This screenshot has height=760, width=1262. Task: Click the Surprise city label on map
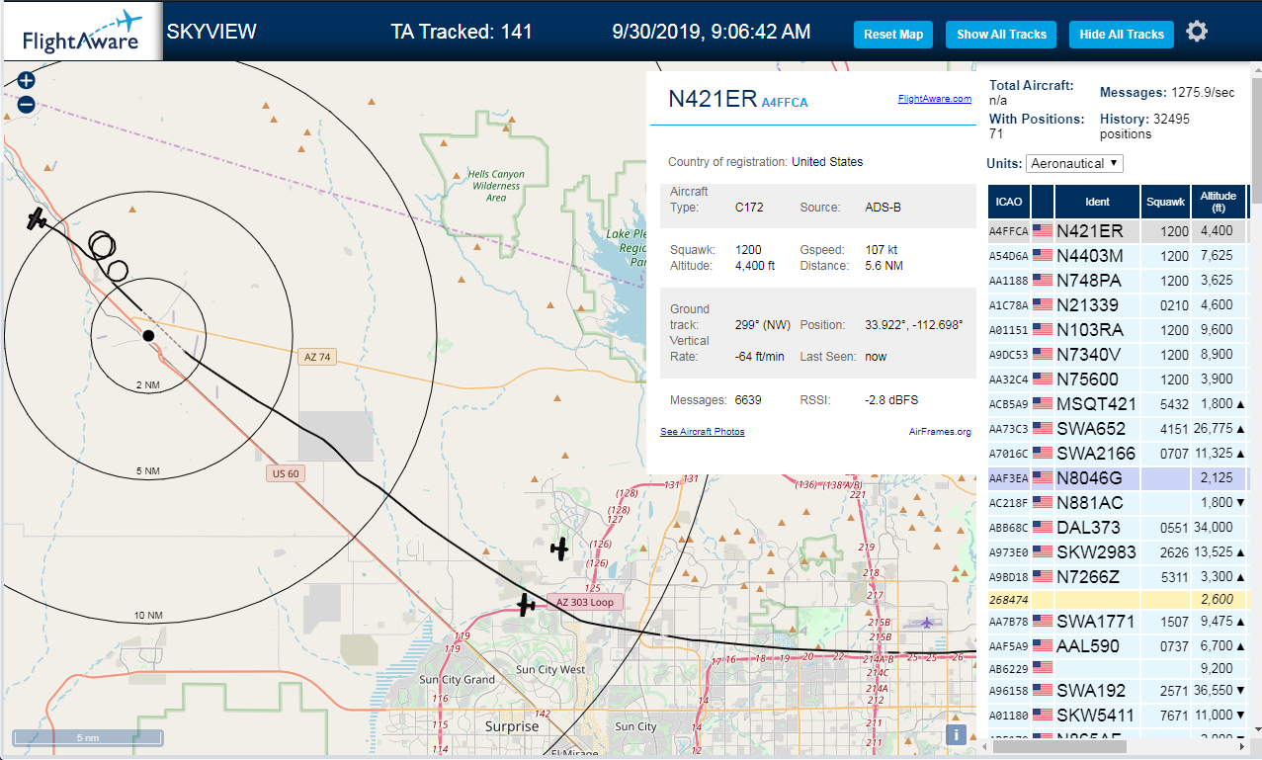[x=512, y=726]
